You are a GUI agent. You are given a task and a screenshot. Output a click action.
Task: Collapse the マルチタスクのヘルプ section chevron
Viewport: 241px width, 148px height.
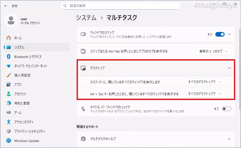point(229,139)
